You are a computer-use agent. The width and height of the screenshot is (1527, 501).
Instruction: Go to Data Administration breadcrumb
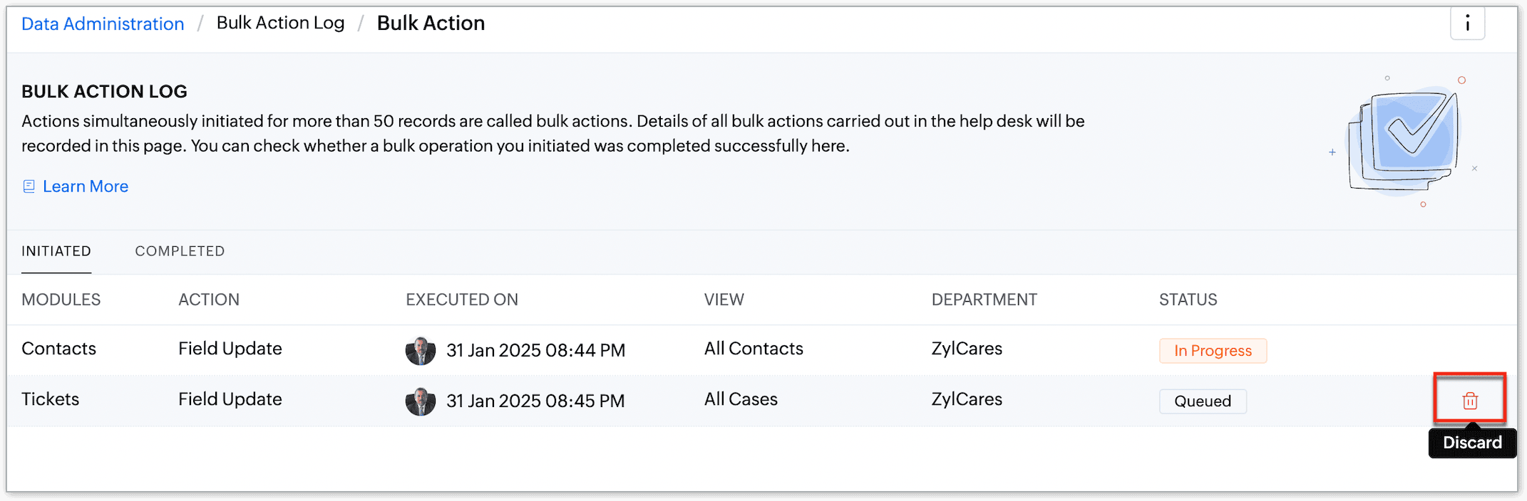click(103, 23)
